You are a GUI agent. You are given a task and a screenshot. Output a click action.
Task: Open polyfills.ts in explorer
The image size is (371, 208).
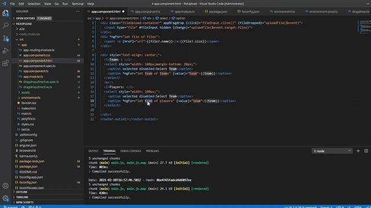(x=28, y=119)
